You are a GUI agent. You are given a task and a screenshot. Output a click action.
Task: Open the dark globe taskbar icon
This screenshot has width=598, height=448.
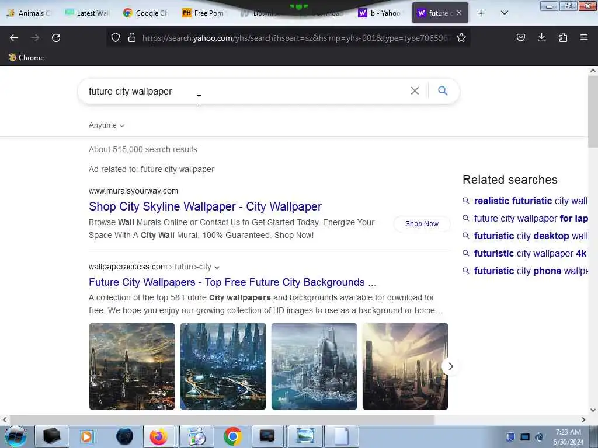[124, 436]
